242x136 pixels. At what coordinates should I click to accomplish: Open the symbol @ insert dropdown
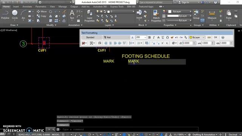(174, 43)
